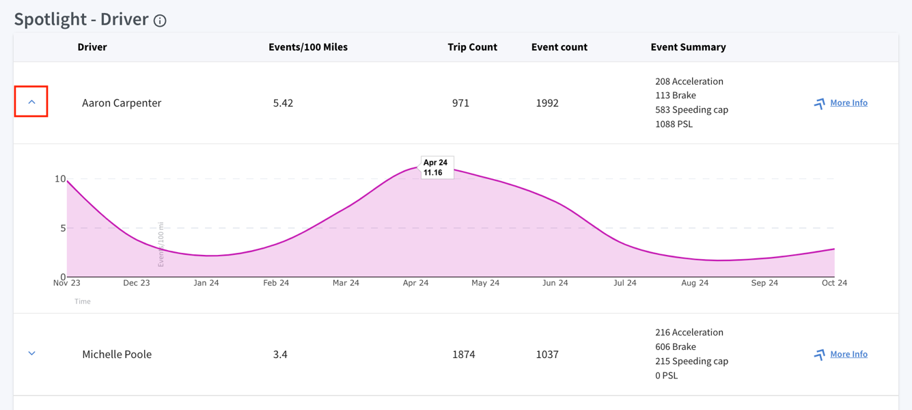
Task: Sort by Events/100 Miles column header
Action: tap(308, 47)
